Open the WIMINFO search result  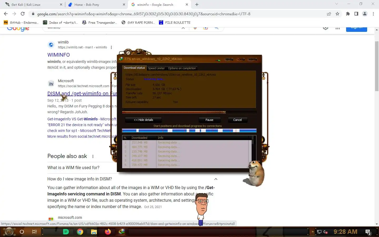pyautogui.click(x=58, y=55)
